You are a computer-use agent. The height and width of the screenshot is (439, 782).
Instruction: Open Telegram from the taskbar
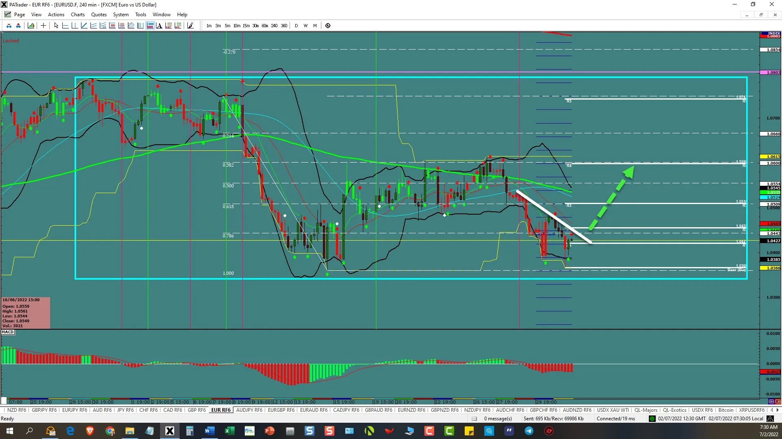[529, 431]
